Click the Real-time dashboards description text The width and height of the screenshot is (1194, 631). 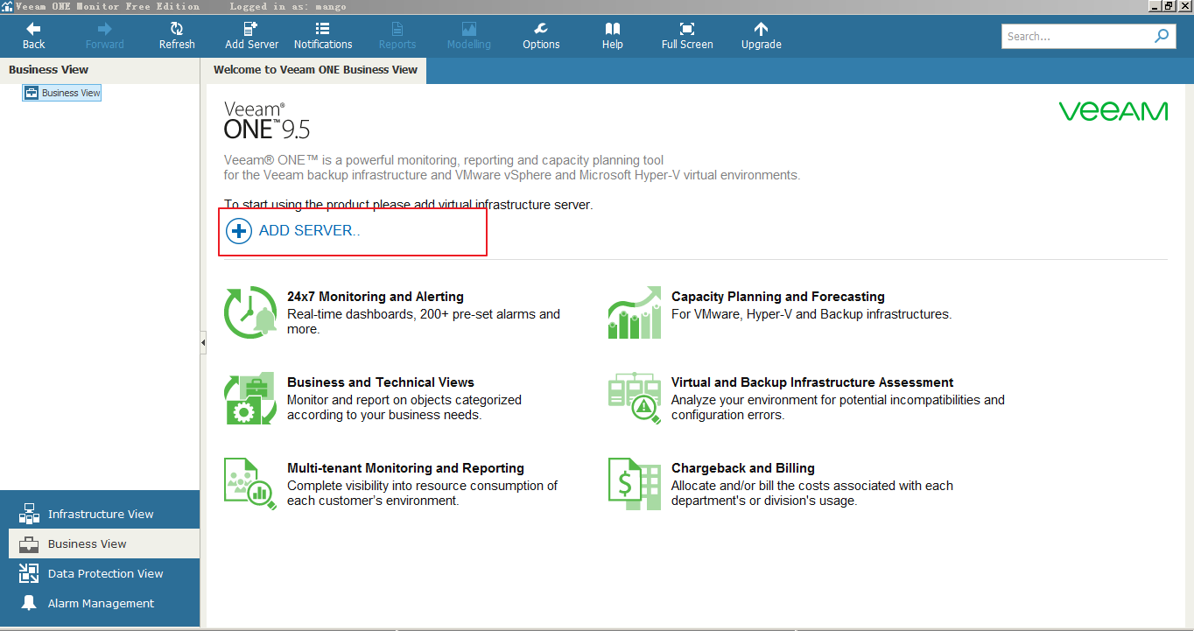click(x=424, y=321)
